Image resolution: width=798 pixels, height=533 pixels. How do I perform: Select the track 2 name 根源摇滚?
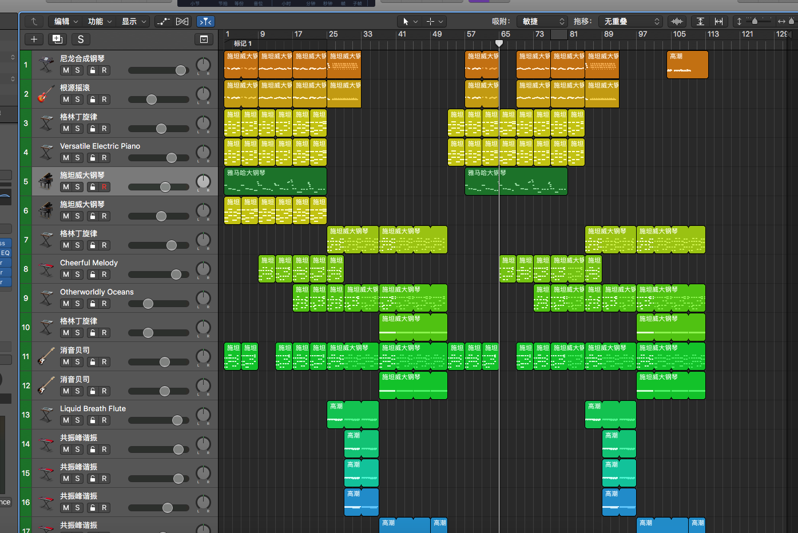(75, 87)
